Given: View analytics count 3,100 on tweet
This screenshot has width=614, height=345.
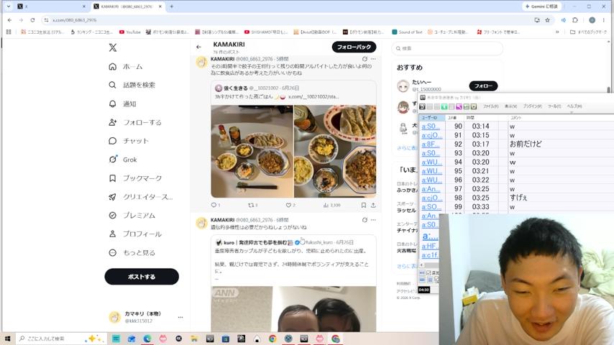Looking at the screenshot, I should click(x=332, y=205).
